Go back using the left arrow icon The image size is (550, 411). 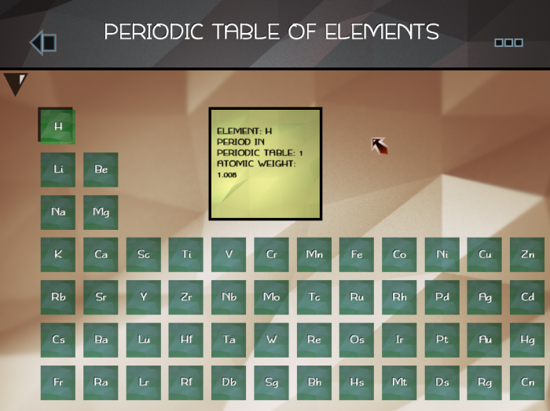43,42
